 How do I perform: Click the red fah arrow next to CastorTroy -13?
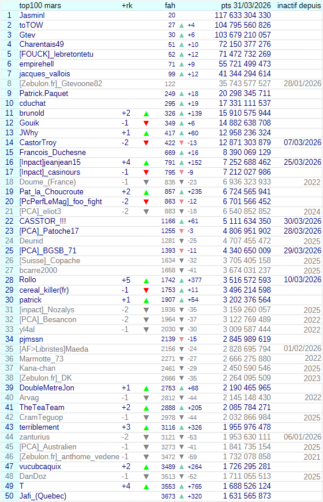182,143
